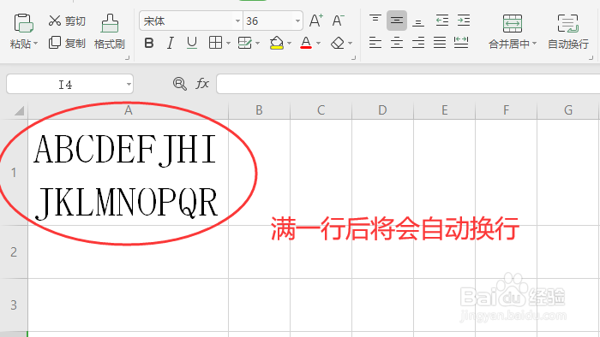Screen dimensions: 600x337
Task: Select column A header
Action: coord(129,110)
